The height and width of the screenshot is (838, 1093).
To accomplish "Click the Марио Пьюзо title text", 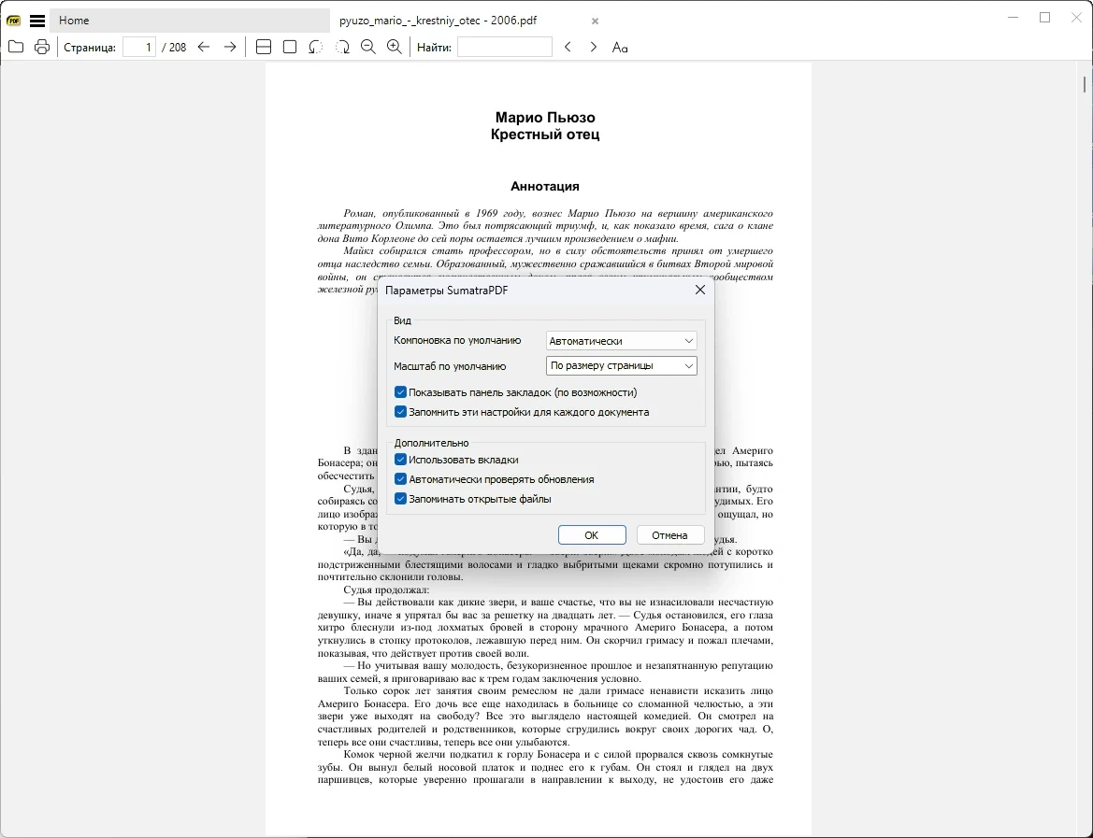I will (545, 117).
